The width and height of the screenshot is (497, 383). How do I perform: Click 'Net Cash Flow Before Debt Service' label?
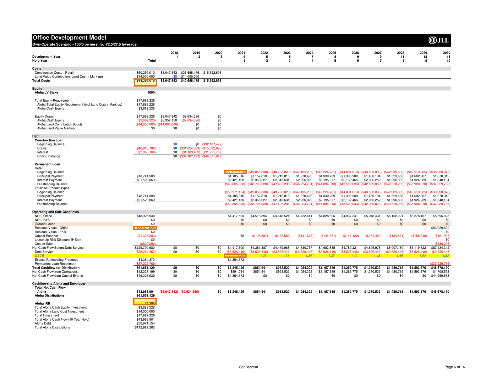(58, 248)
